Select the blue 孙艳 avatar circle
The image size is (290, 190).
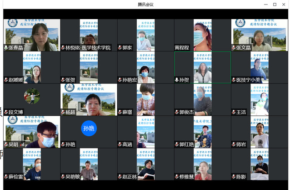coord(89,128)
